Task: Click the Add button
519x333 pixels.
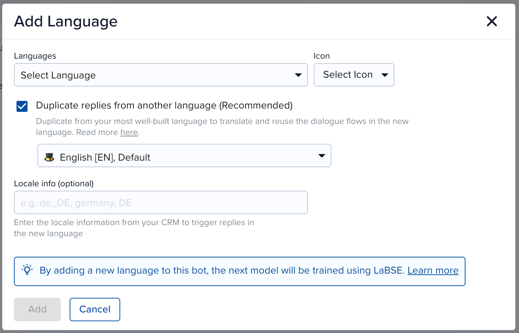Action: pos(37,310)
